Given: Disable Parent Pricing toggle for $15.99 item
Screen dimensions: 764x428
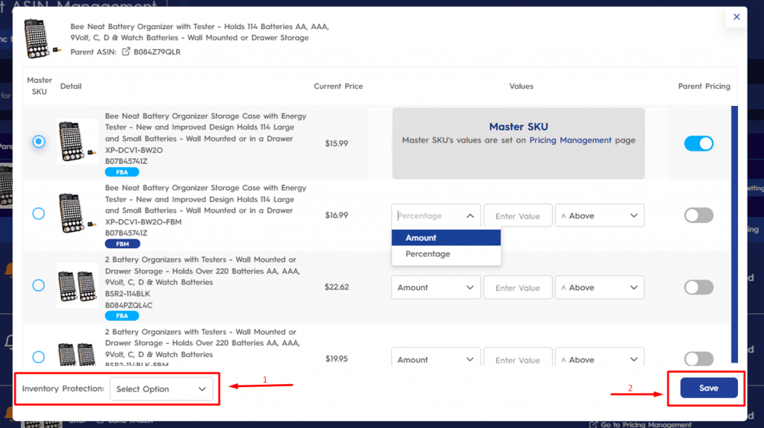Looking at the screenshot, I should [698, 144].
